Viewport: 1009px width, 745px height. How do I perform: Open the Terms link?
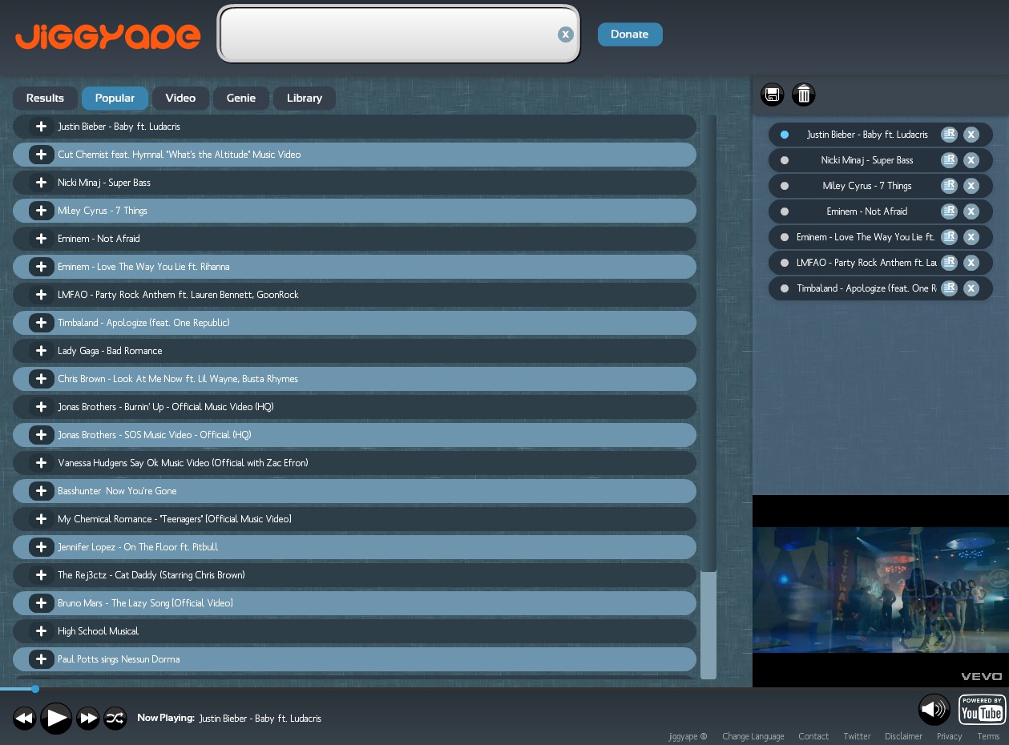point(988,736)
